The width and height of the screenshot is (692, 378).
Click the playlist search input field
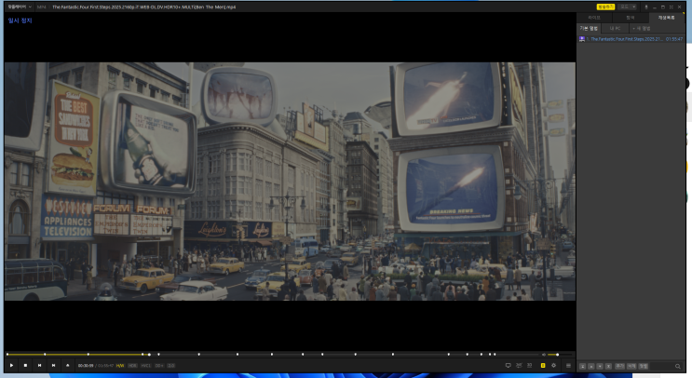(662, 367)
